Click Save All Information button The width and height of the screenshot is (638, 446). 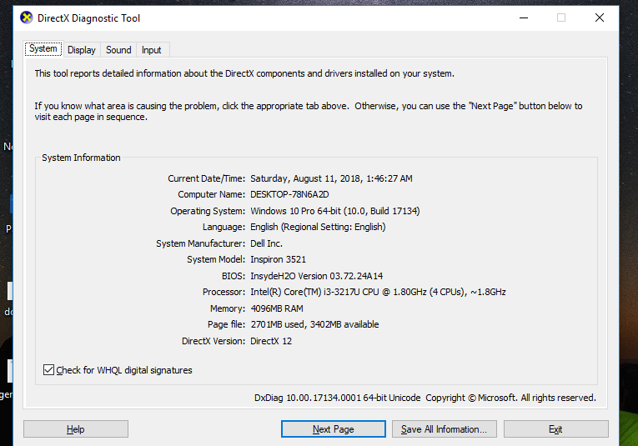pyautogui.click(x=445, y=429)
